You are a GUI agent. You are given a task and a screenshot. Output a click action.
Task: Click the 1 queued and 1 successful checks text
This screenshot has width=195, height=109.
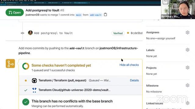[x=53, y=70]
